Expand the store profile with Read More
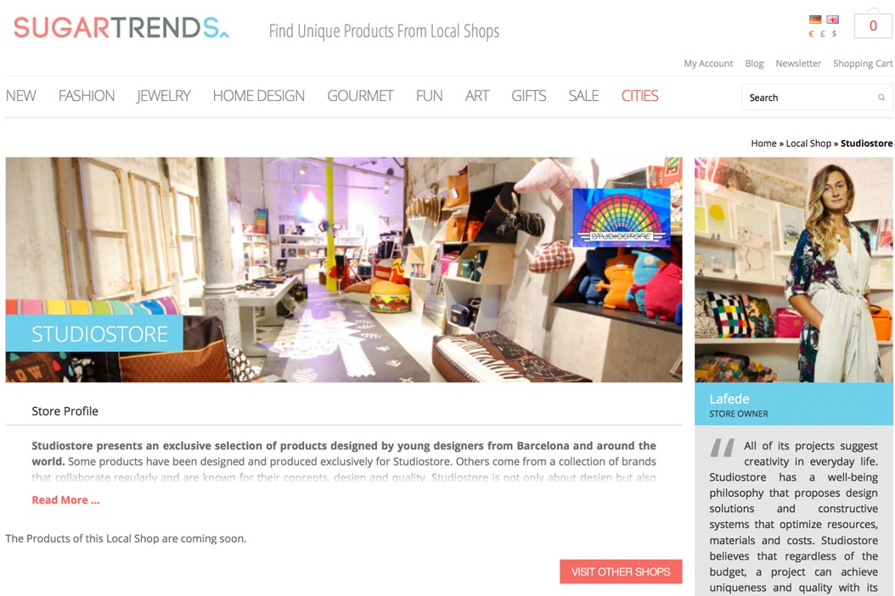 tap(65, 499)
